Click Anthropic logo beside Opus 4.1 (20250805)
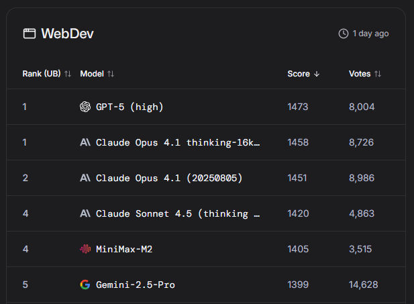 coord(85,178)
